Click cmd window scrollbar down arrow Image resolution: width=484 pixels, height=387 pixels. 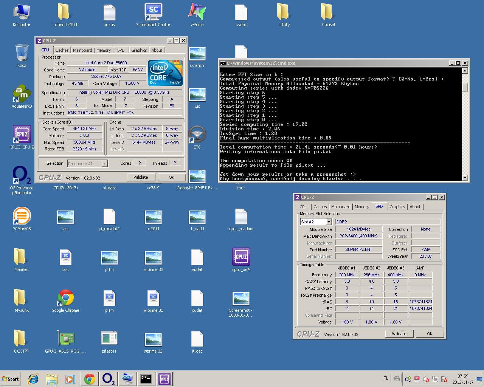click(x=465, y=178)
